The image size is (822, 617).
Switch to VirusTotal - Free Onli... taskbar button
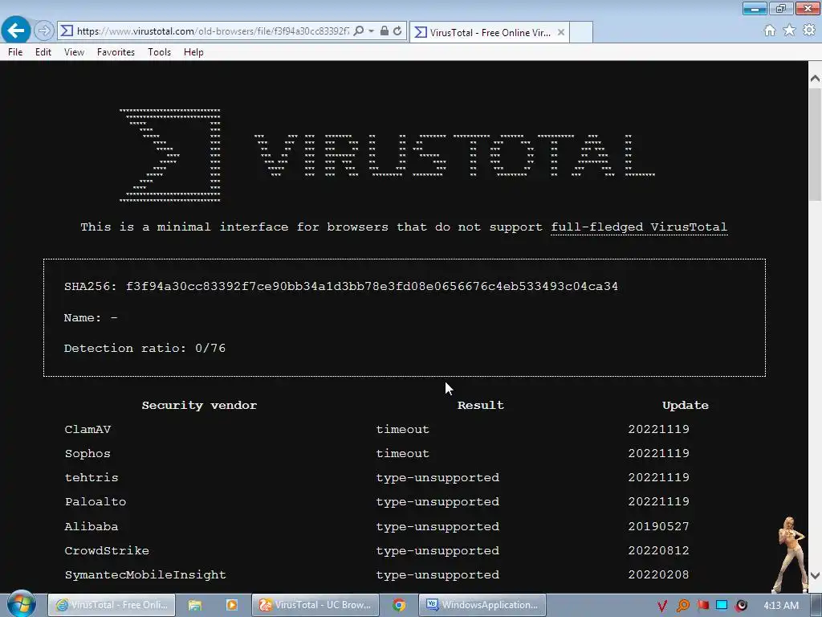pos(111,605)
